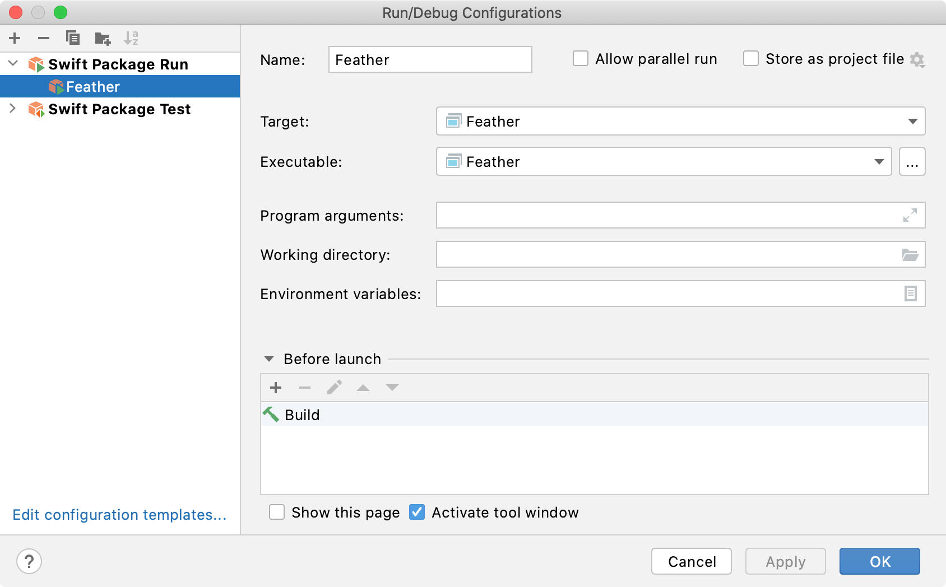Enable the Allow parallel run checkbox
The image size is (946, 587).
pyautogui.click(x=581, y=59)
